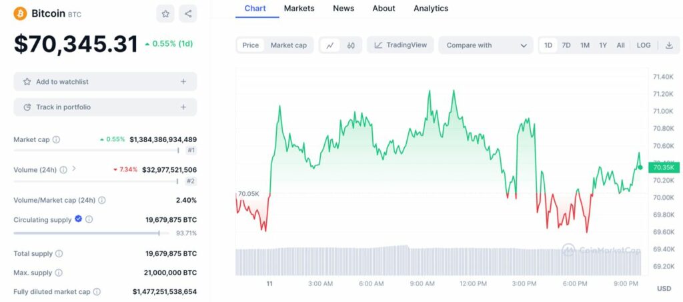
Task: Open the Compare with dropdown
Action: (486, 45)
